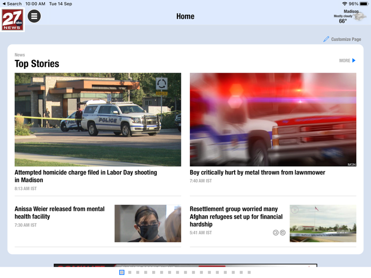Tap the Customize Page pencil icon
The height and width of the screenshot is (278, 371).
326,39
